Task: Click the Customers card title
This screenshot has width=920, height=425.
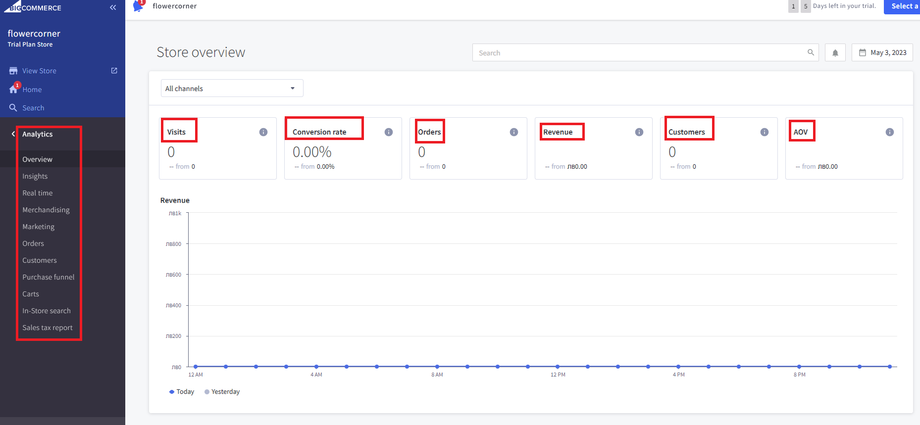Action: [x=686, y=132]
